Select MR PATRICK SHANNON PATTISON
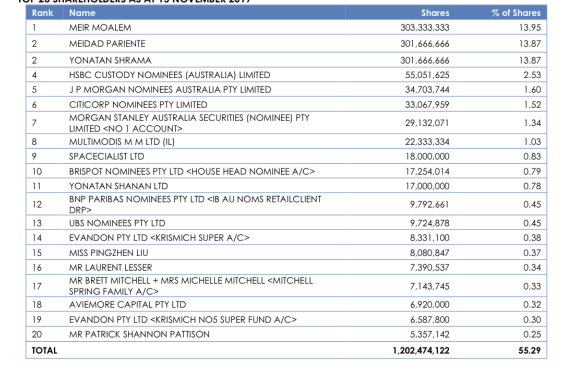 (139, 334)
